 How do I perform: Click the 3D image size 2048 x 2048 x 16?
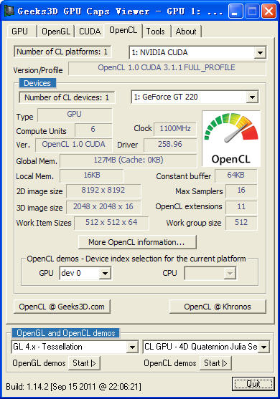point(103,207)
